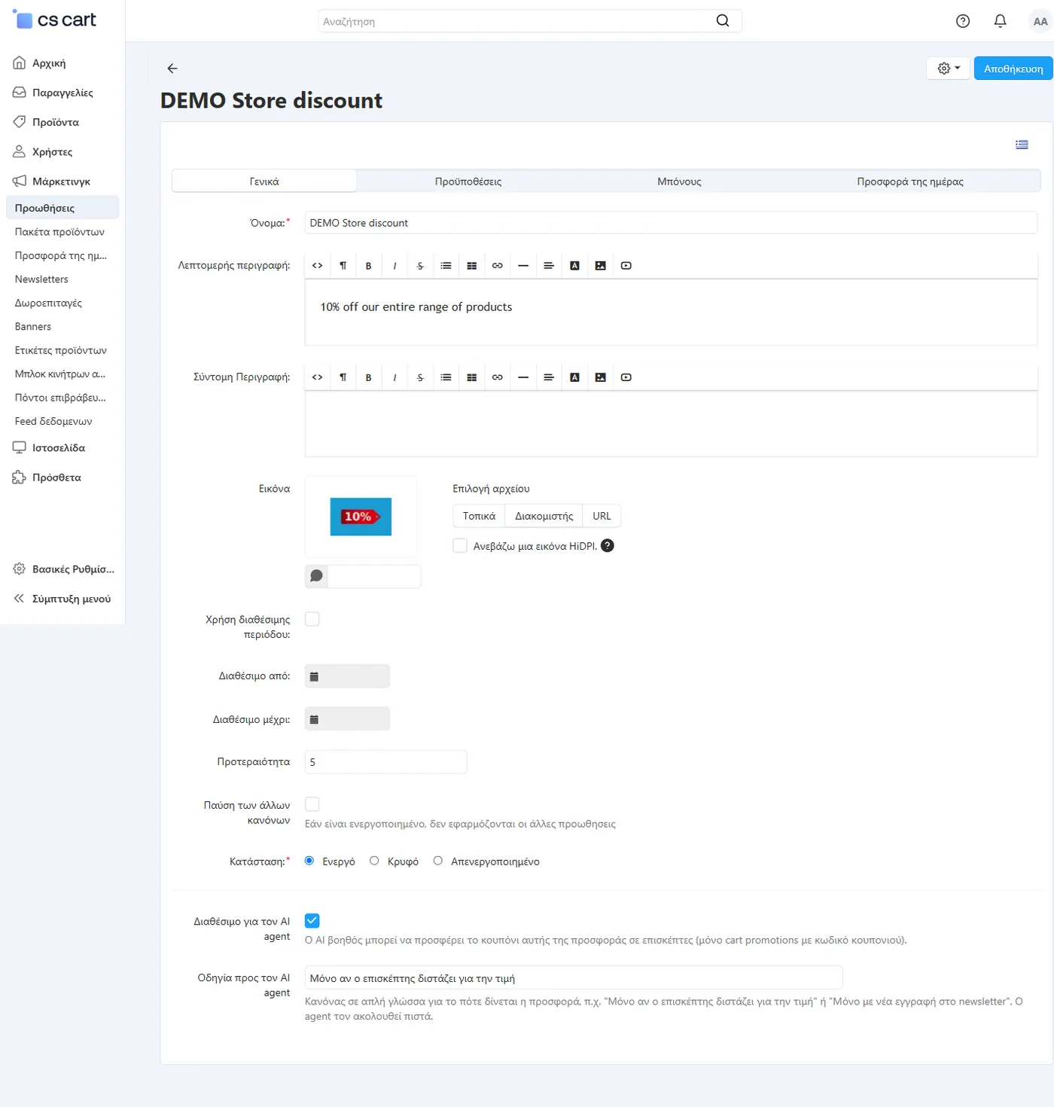Enable the 'Χρήση διαθέσιμης περιόδου' checkbox
1054x1107 pixels.
tap(312, 619)
